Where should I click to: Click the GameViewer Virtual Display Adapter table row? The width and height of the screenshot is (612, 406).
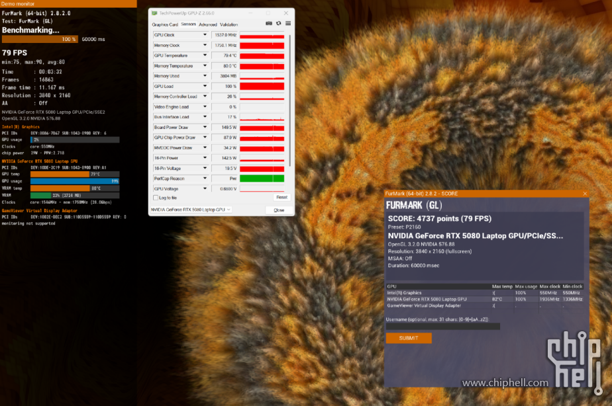pyautogui.click(x=484, y=306)
